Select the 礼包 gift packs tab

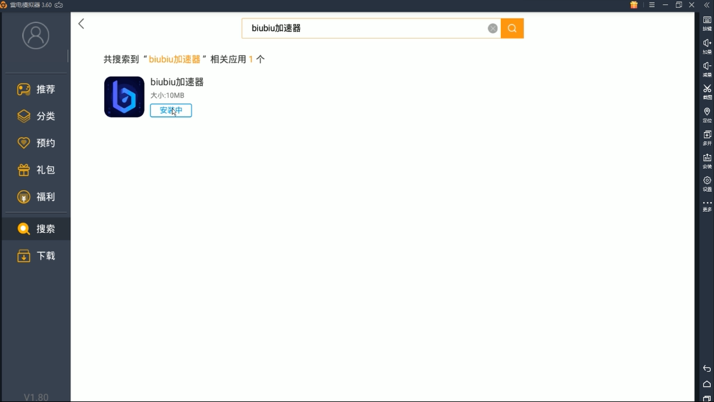pyautogui.click(x=36, y=170)
